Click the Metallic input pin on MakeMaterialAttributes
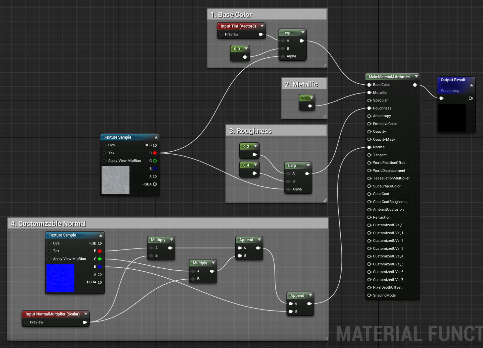Screen dimensions: 483x348 pyautogui.click(x=369, y=93)
